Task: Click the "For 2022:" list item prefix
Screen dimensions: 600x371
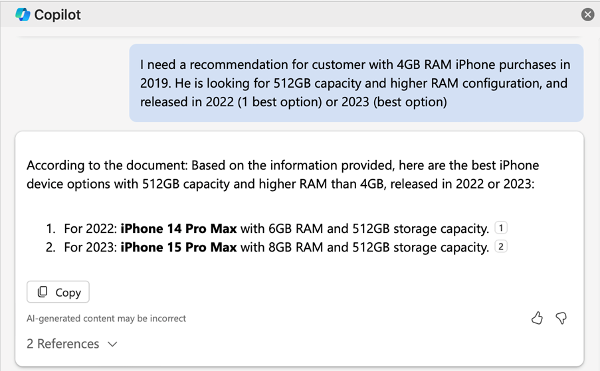Action: [90, 229]
